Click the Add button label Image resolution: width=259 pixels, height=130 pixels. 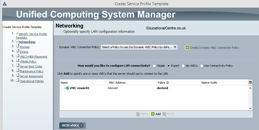coord(158,114)
